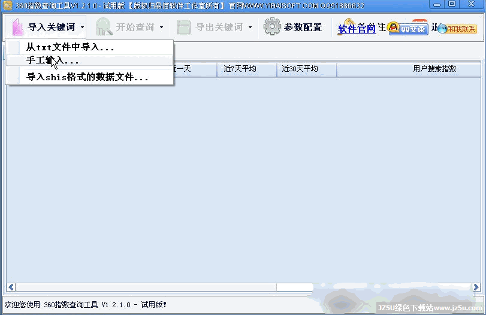Click the horizontal scrollbar left arrow
The image size is (486, 315).
coord(11,287)
